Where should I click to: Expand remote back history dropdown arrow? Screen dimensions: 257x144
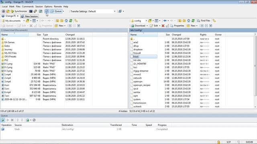click(168, 21)
